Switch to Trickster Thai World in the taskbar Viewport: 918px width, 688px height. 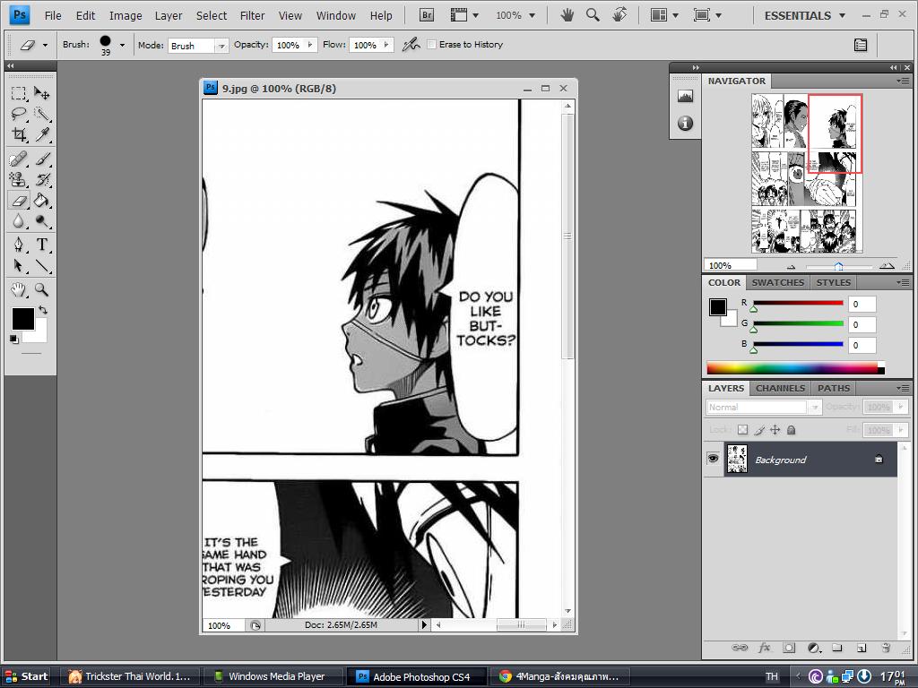(x=131, y=676)
